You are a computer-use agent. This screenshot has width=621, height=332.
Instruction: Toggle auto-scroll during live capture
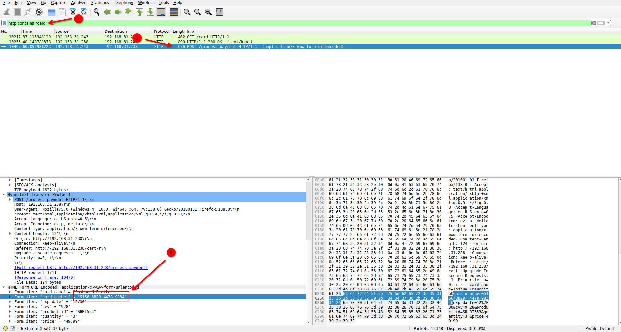click(161, 12)
